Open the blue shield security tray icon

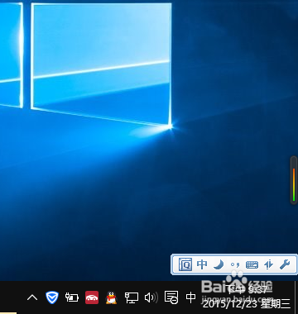(52, 297)
